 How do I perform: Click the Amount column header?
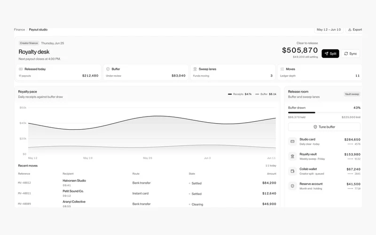click(x=272, y=174)
